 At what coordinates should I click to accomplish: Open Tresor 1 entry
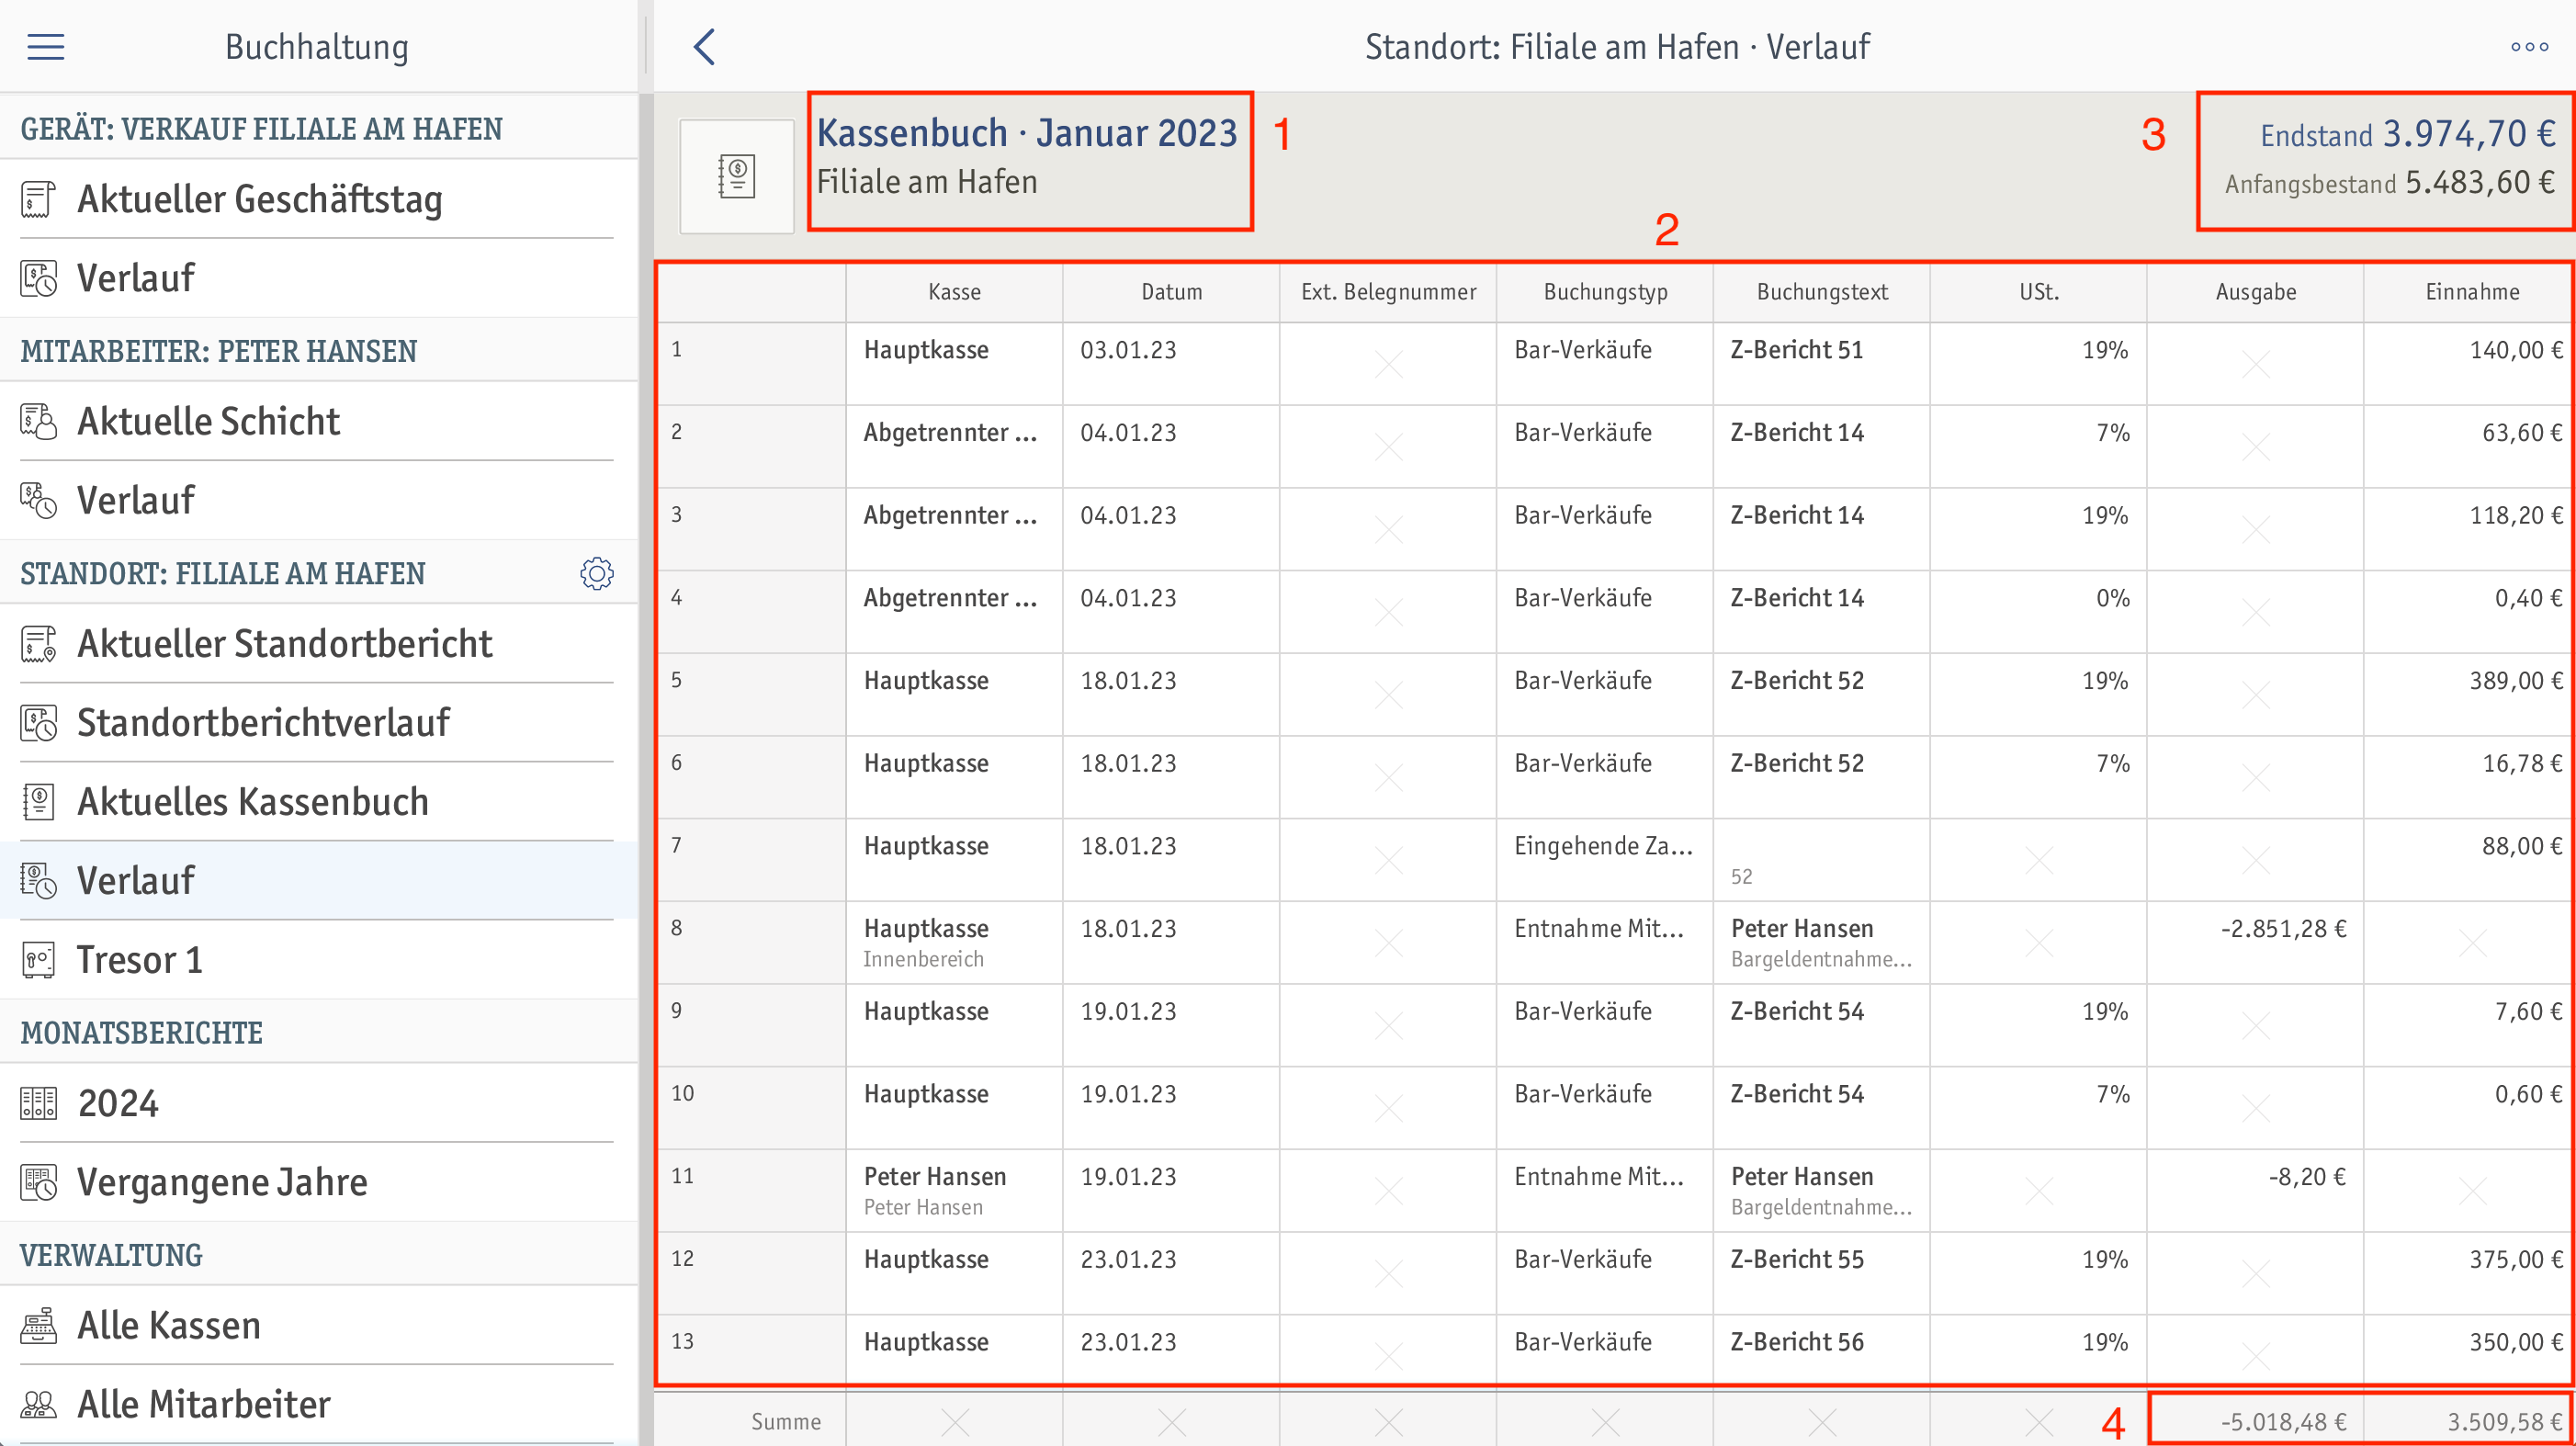point(319,959)
